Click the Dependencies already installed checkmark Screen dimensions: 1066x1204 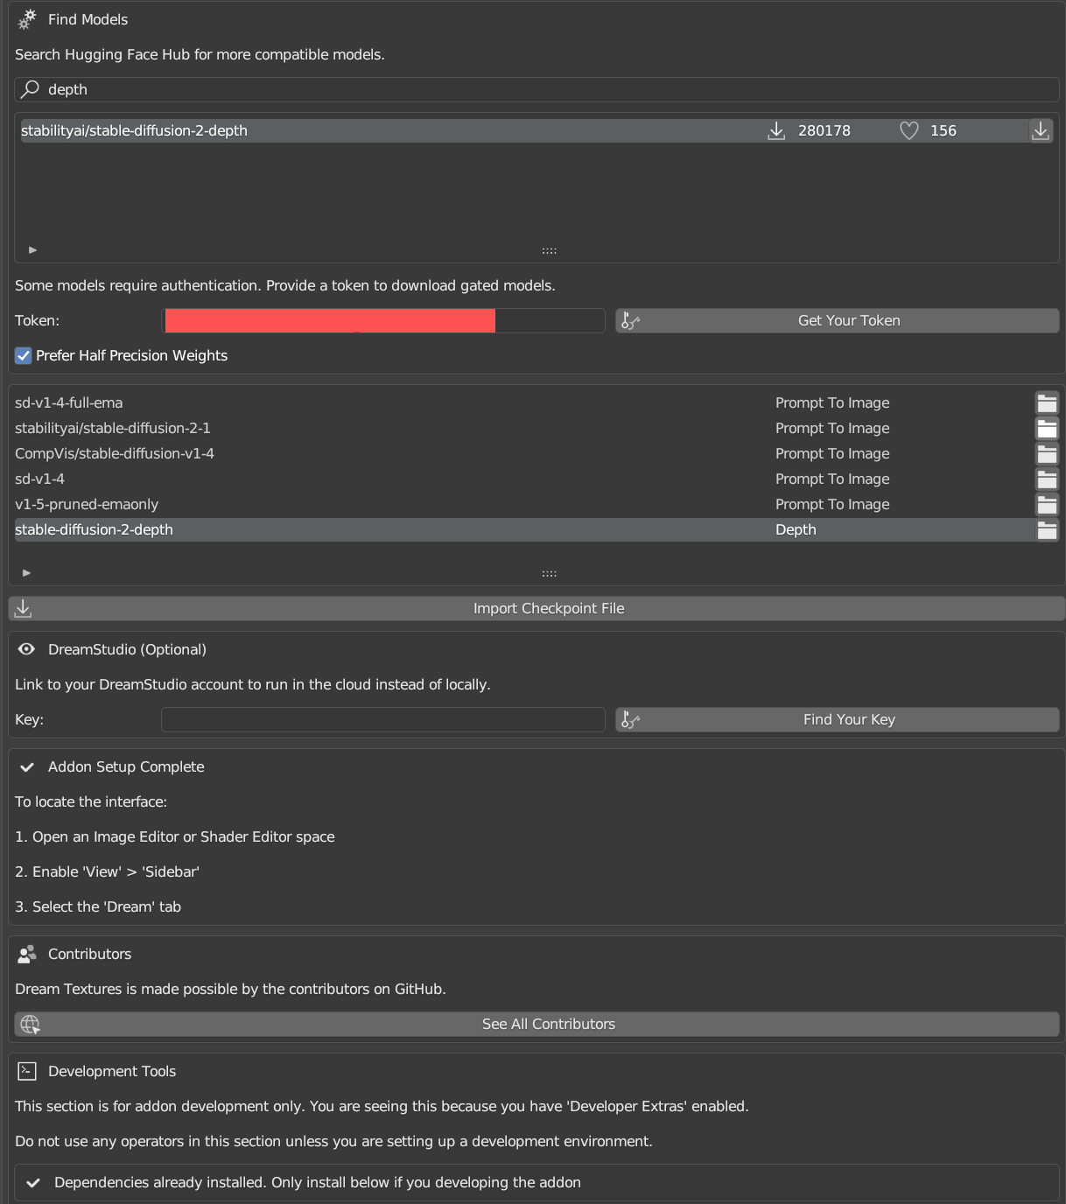click(32, 1182)
